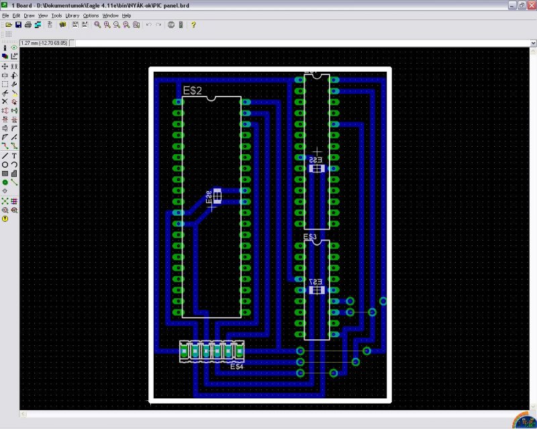
Task: Redraw the screen with the redraw magnifier
Action: (126, 25)
